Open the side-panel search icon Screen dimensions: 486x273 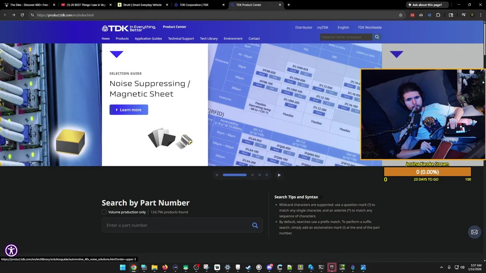(451, 15)
